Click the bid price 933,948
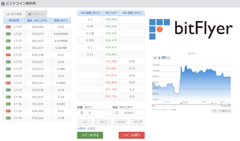240x141 pixels. pyautogui.click(x=111, y=61)
